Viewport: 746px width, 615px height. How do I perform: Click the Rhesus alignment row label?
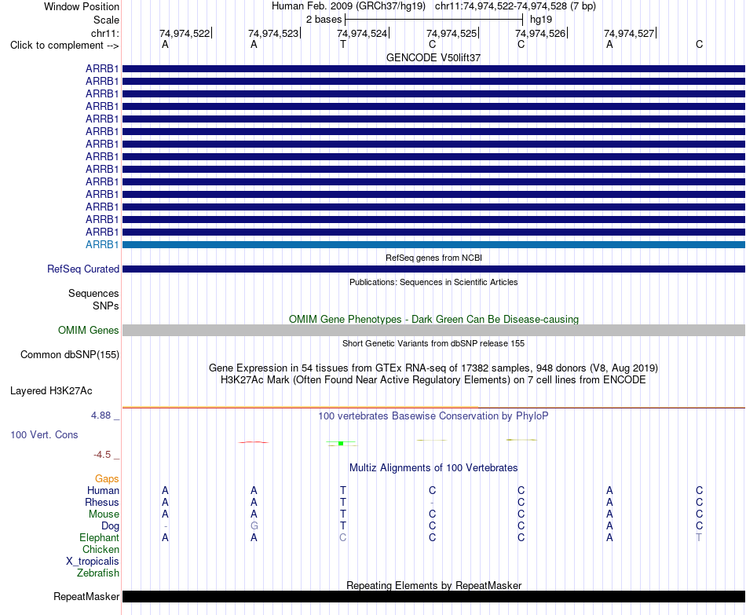[x=102, y=503]
